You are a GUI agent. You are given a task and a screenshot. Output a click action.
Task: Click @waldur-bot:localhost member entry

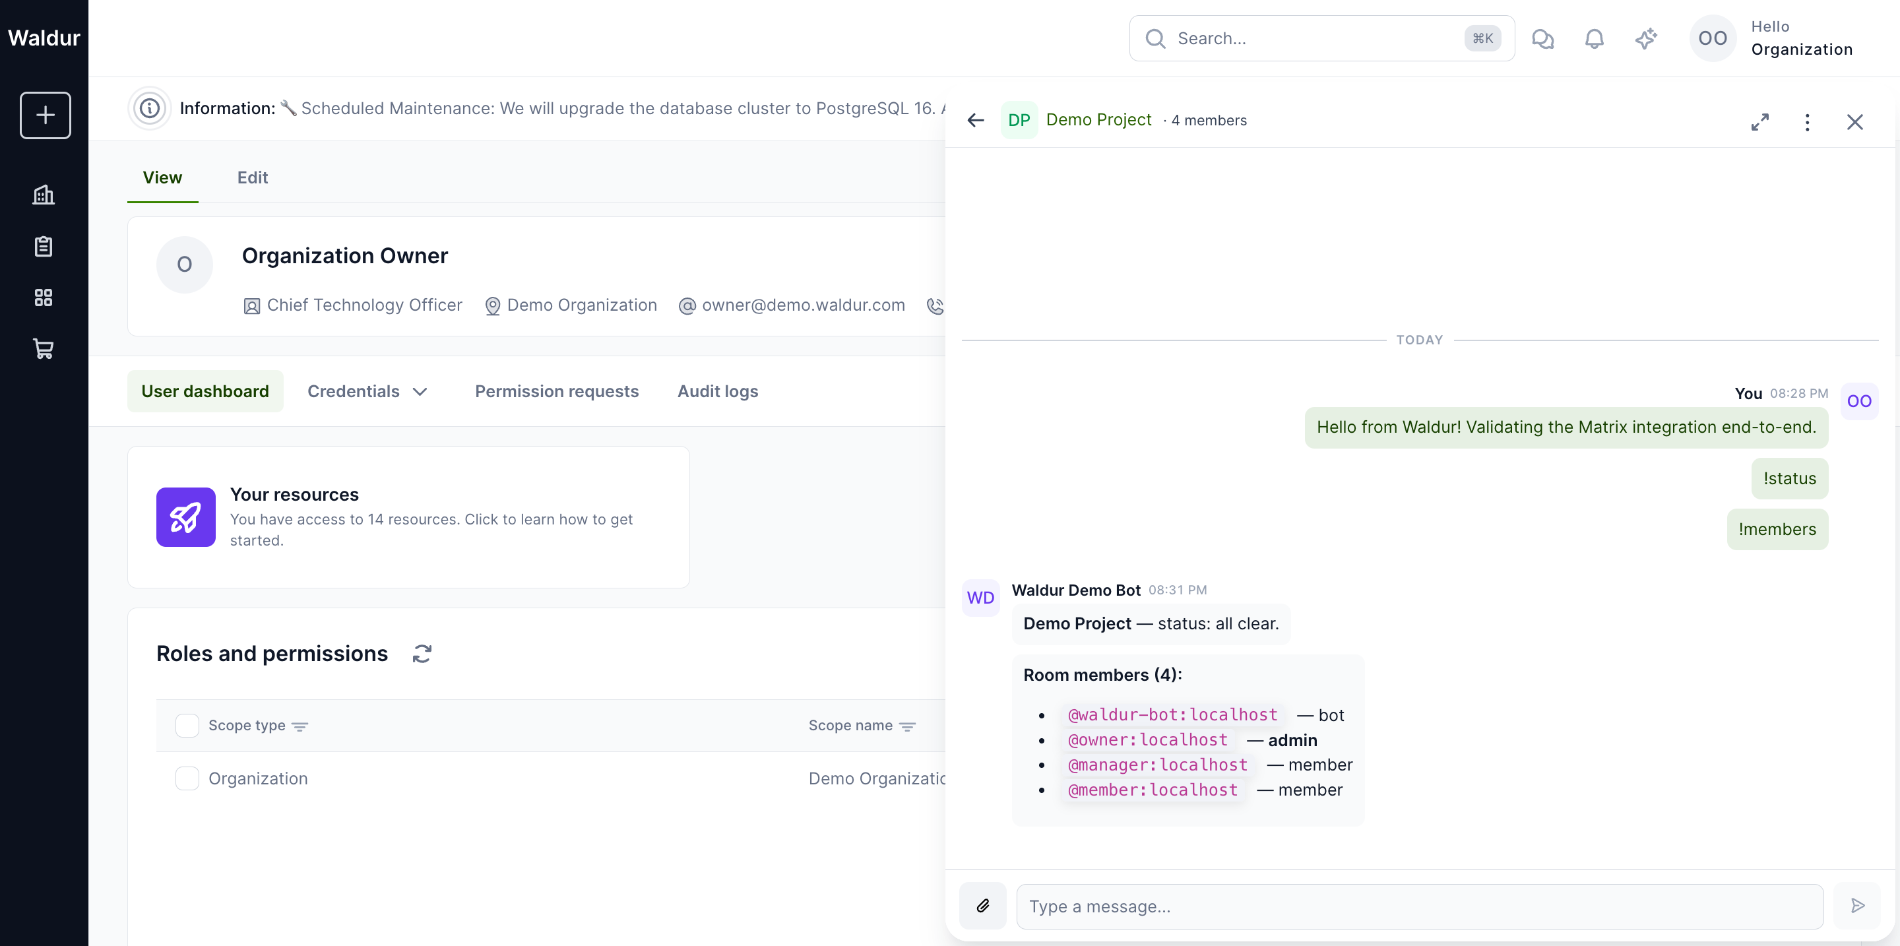pyautogui.click(x=1173, y=714)
